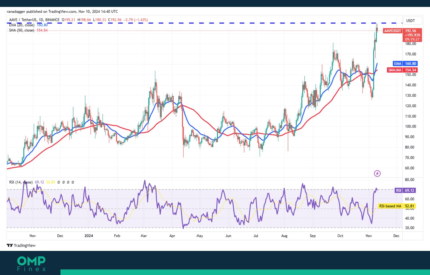Click the 90.00 price axis level
The width and height of the screenshot is (430, 275).
[410, 137]
